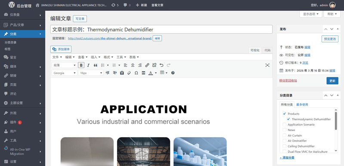Check Dual Flow VMC for Agriculture category
The width and height of the screenshot is (344, 166).
coord(285,151)
